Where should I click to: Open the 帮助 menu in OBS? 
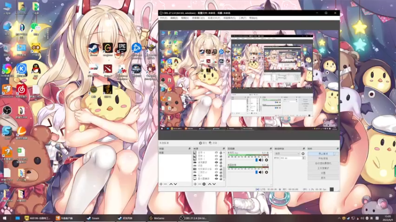(253, 18)
